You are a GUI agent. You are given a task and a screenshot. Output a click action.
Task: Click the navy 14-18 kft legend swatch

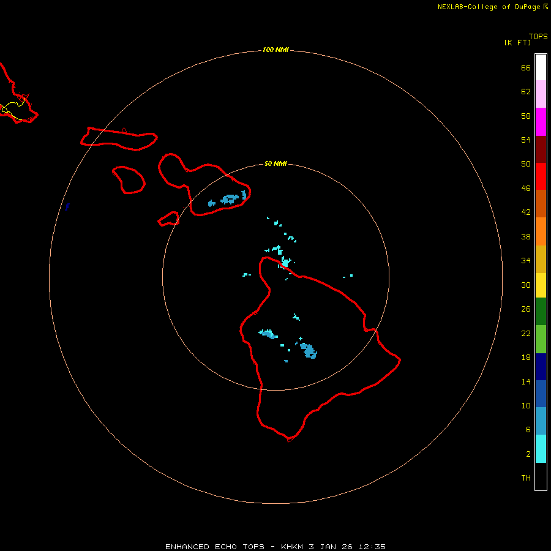pyautogui.click(x=541, y=367)
